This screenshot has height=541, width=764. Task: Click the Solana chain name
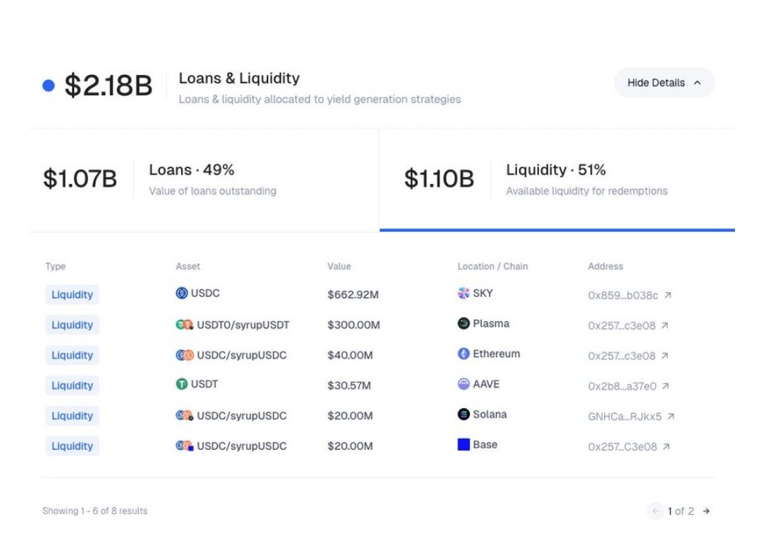[490, 414]
